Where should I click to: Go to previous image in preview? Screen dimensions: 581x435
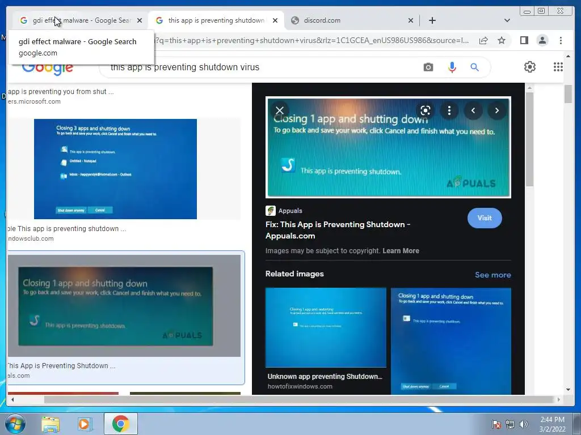473,110
